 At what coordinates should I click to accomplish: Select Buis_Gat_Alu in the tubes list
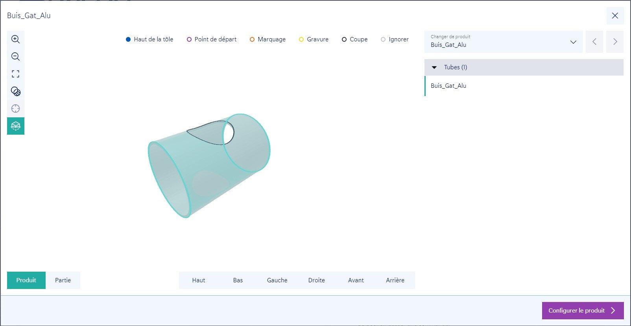pos(448,86)
